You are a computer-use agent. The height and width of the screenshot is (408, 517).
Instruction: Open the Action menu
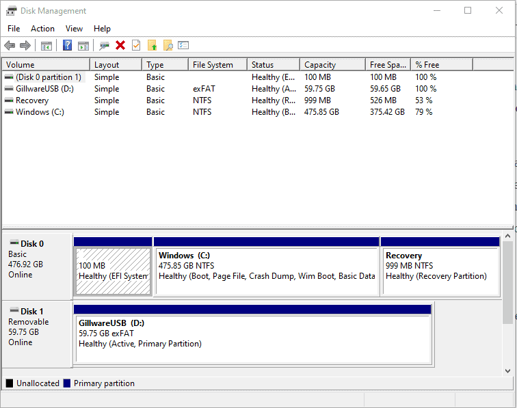(42, 29)
